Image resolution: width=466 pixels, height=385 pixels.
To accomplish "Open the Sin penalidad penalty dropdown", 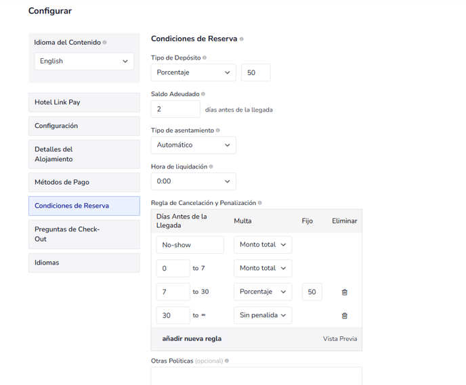I will pos(262,316).
